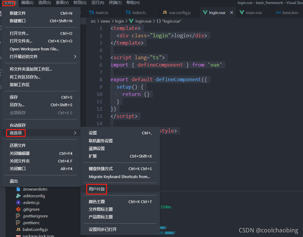Choose 复制工作区 entry

[x=41, y=85]
